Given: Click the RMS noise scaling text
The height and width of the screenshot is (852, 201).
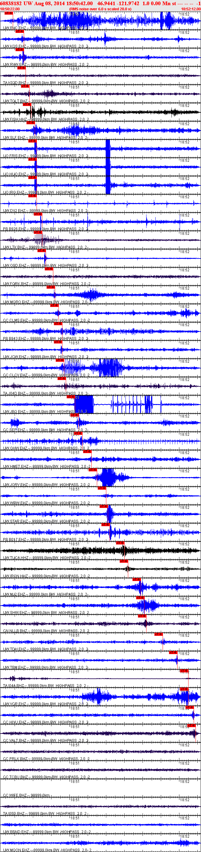Looking at the screenshot, I should pyautogui.click(x=100, y=9).
